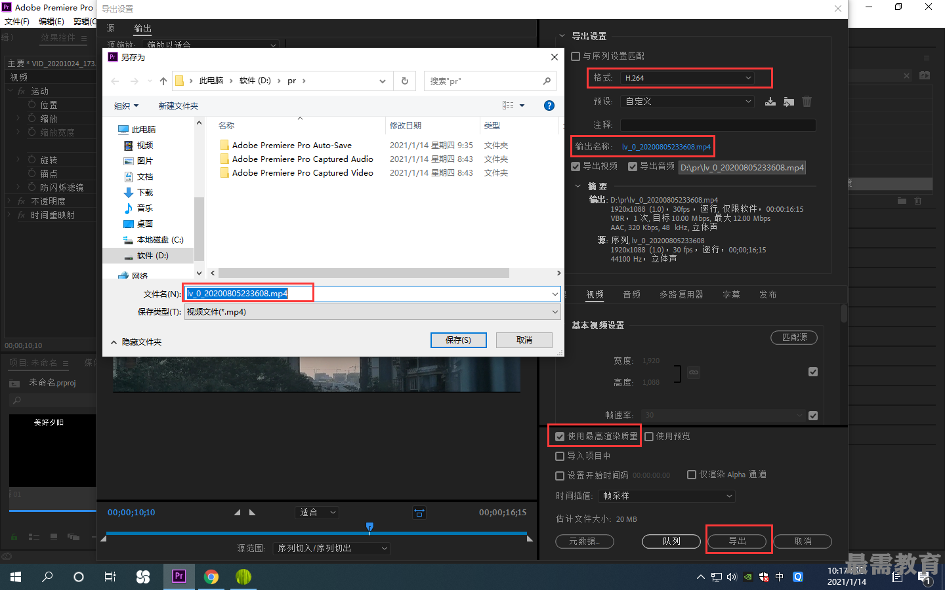
Task: Click the 注释 comment input field
Action: click(x=718, y=125)
